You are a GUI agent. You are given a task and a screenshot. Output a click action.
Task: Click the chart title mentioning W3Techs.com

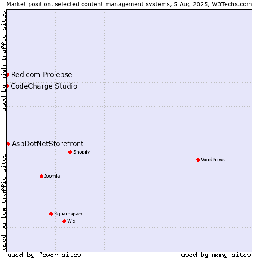(x=129, y=4)
